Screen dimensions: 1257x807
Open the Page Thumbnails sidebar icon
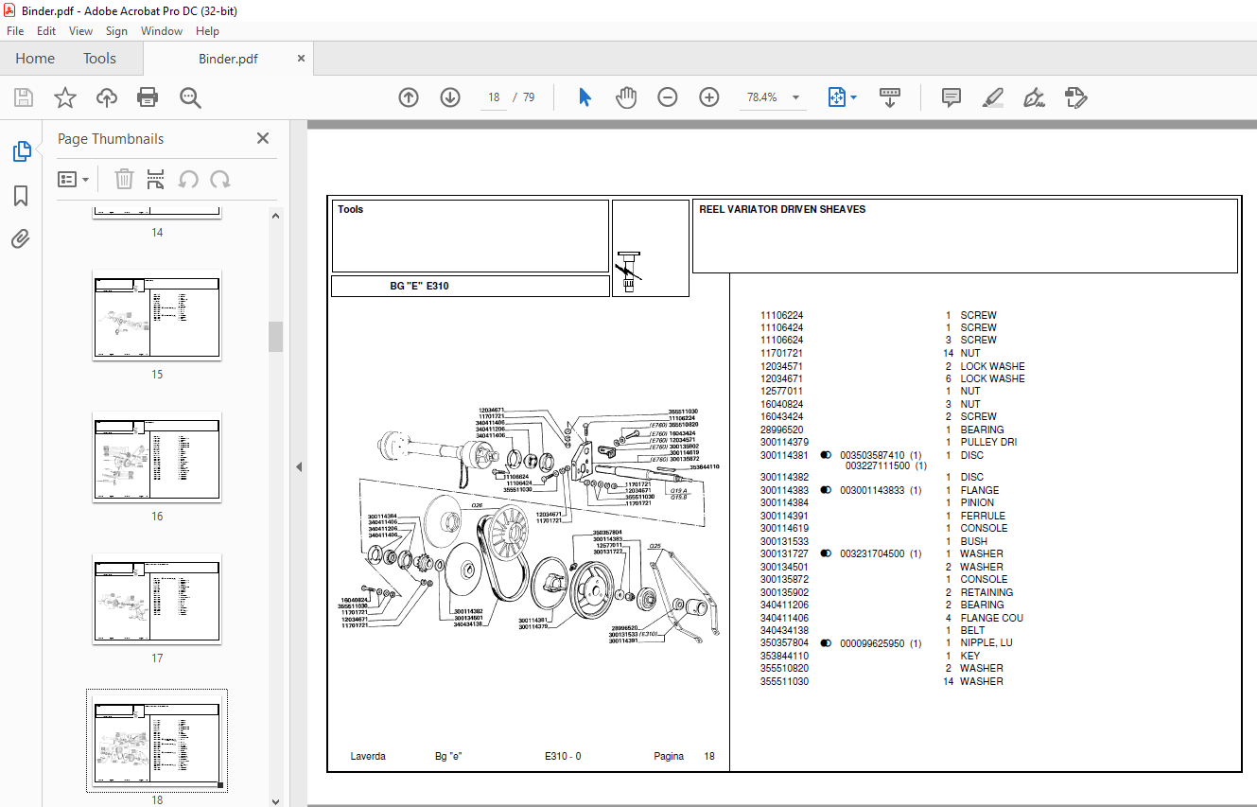click(21, 151)
